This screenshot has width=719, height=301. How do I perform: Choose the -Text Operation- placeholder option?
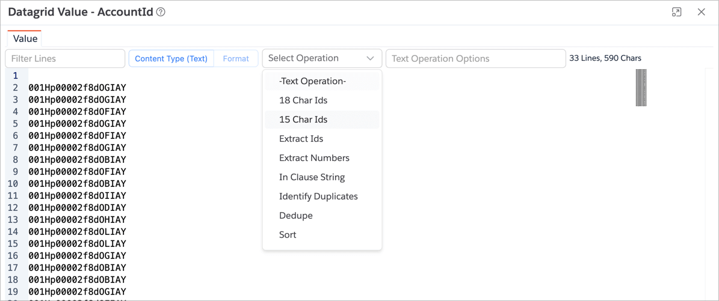point(312,81)
